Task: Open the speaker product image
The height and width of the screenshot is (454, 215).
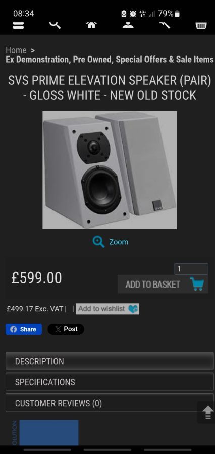Action: click(x=110, y=170)
